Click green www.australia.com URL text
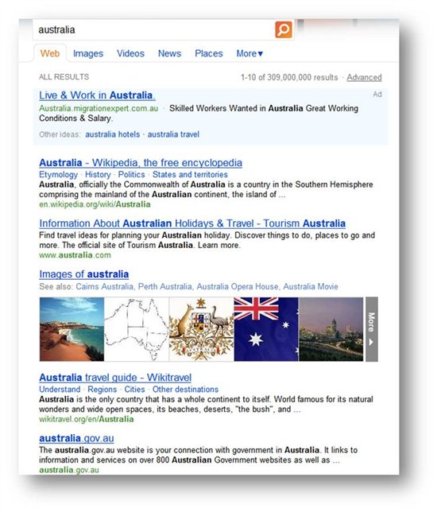The height and width of the screenshot is (512, 437). click(75, 255)
